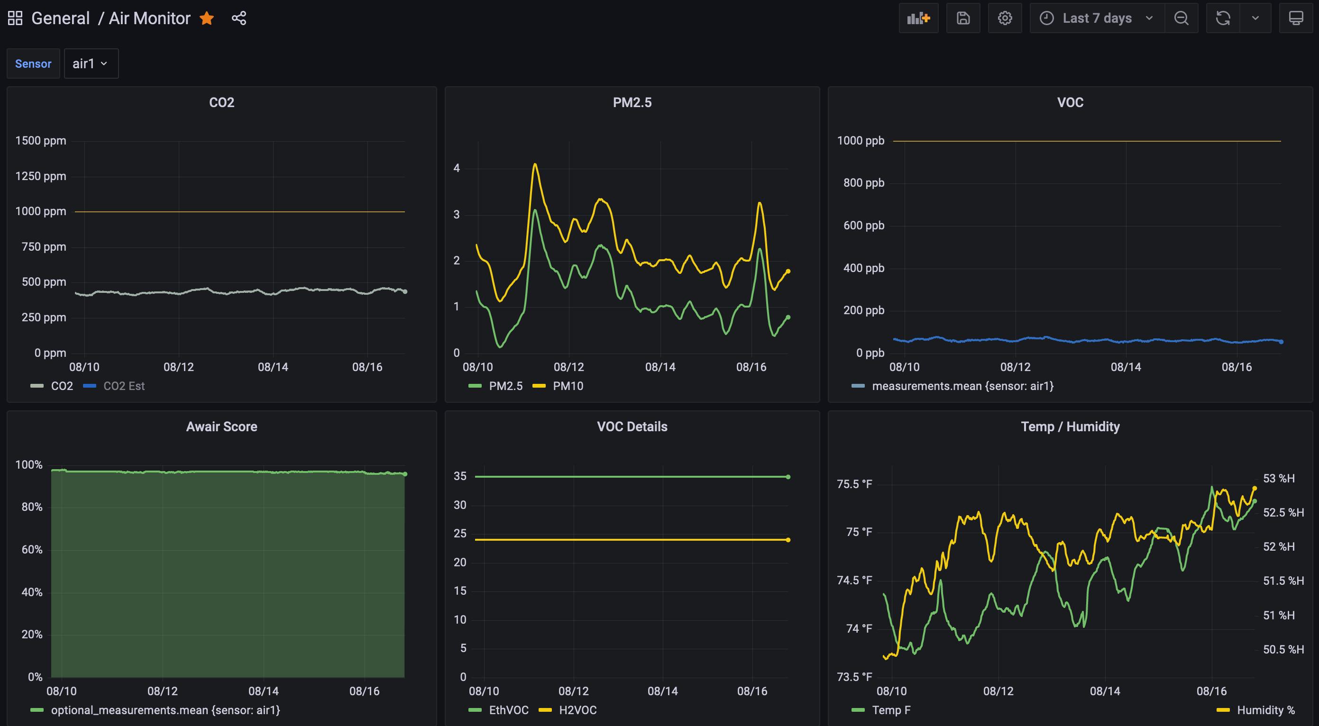The width and height of the screenshot is (1319, 726).
Task: Toggle CO2 Est series visibility
Action: [x=123, y=386]
